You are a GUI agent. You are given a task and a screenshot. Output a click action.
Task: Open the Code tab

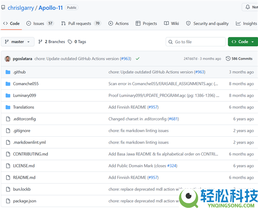pos(11,24)
